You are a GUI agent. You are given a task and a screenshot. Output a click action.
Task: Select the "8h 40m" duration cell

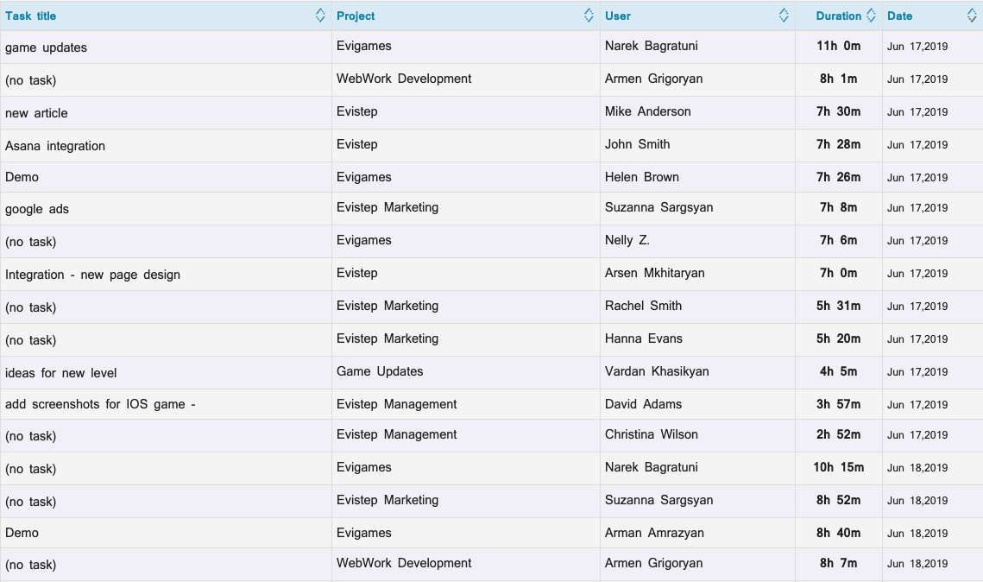[839, 533]
